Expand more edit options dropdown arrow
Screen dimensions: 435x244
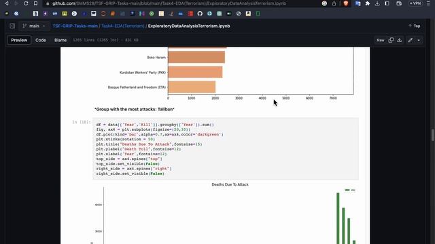(x=419, y=40)
